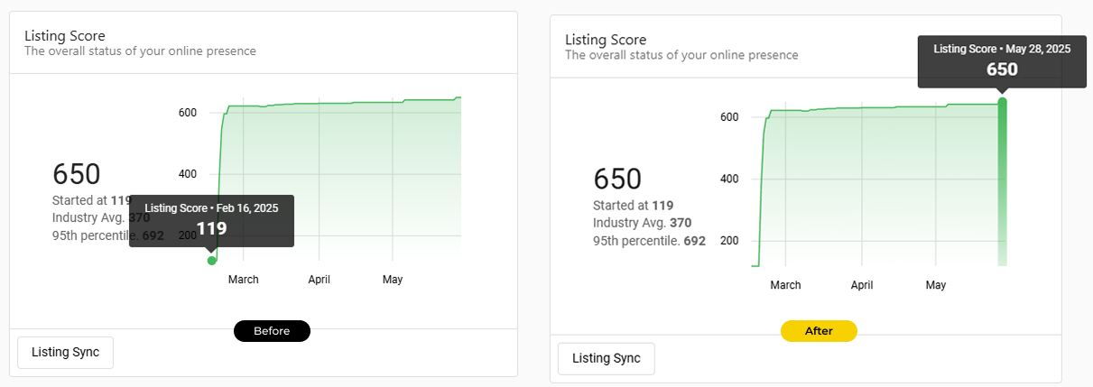This screenshot has width=1093, height=387.
Task: Select the green data point for Feb 16, 2025
Action: tap(212, 261)
